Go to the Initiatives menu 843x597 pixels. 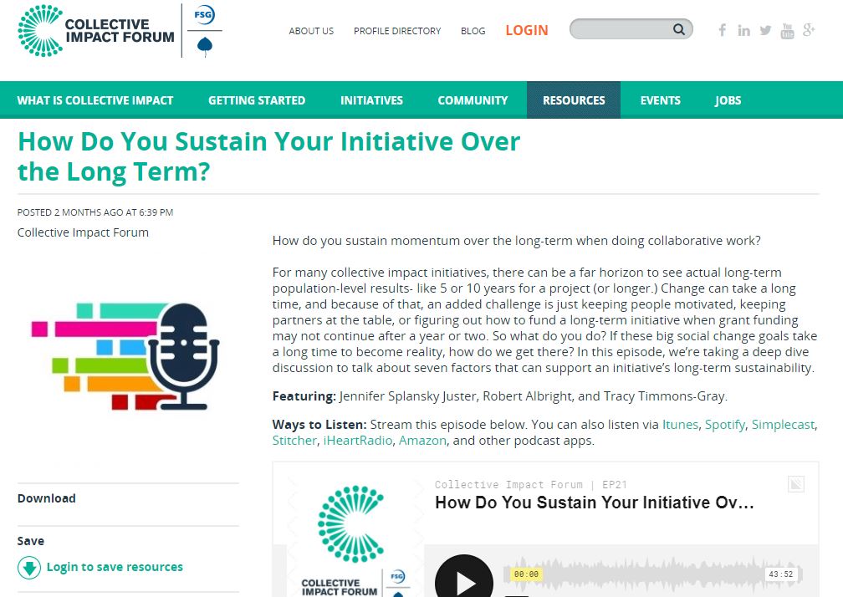[x=371, y=100]
